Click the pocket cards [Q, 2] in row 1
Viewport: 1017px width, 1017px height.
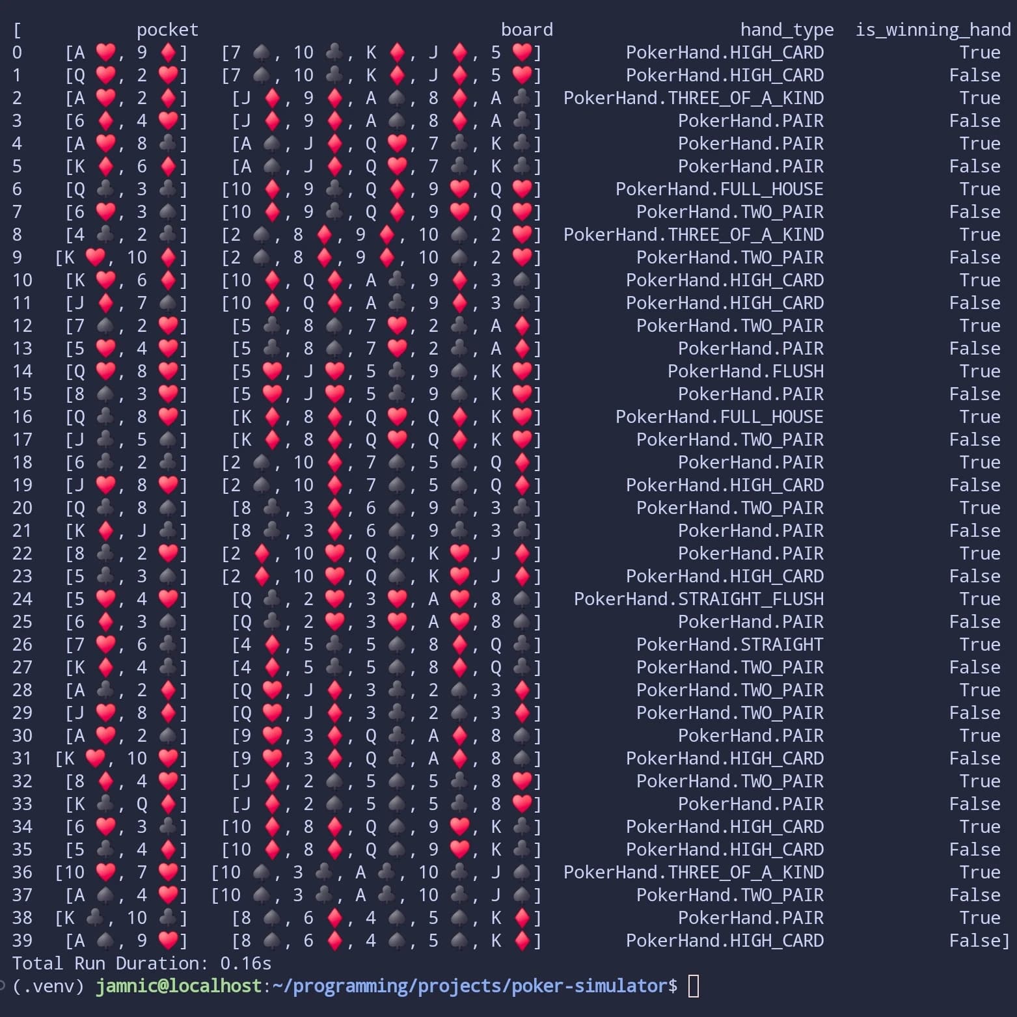[126, 75]
